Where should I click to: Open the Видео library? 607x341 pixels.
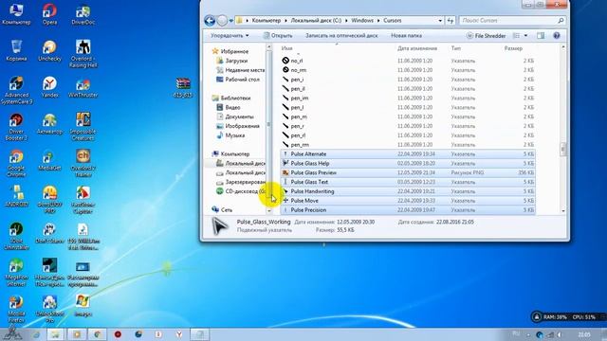click(x=229, y=107)
